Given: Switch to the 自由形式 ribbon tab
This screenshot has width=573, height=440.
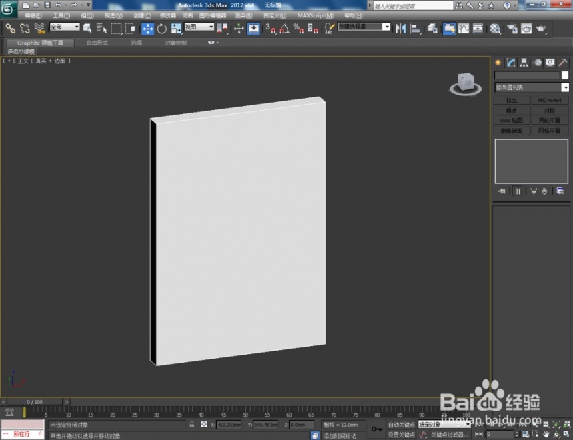Looking at the screenshot, I should pos(97,43).
